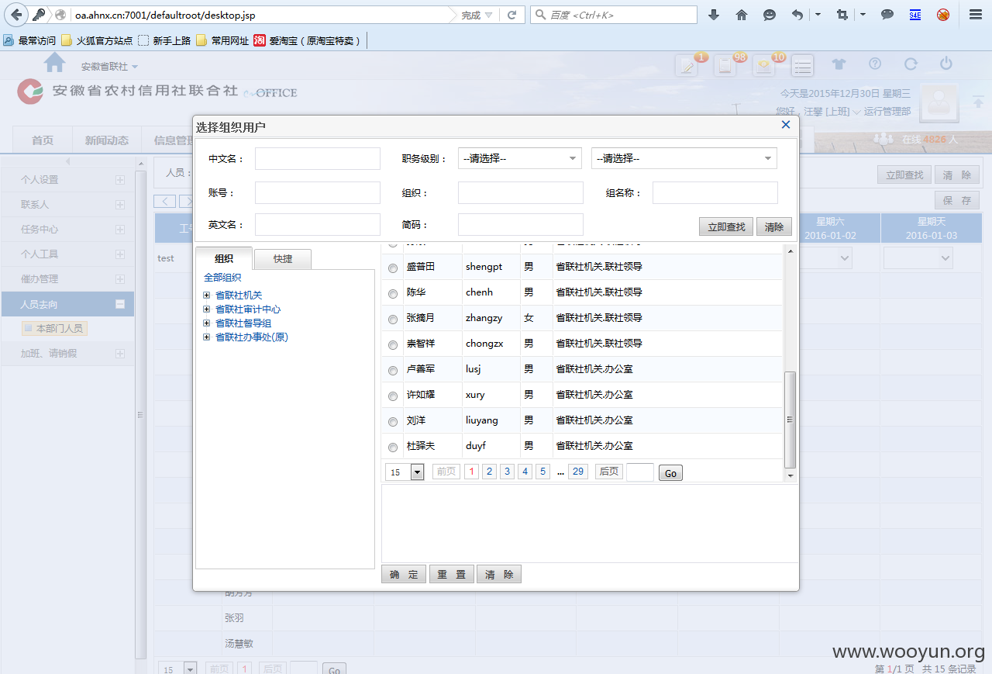Click the header refresh circle icon
The image size is (992, 674).
(x=911, y=64)
